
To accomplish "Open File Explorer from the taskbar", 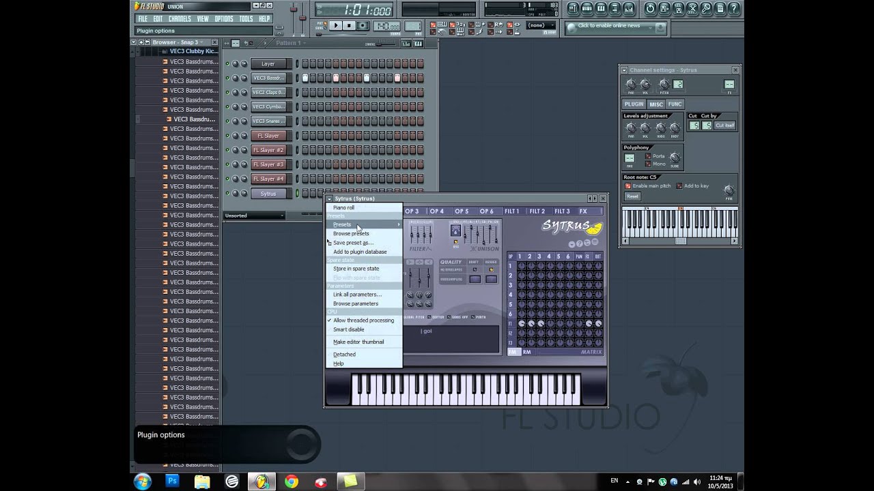I will pos(202,481).
